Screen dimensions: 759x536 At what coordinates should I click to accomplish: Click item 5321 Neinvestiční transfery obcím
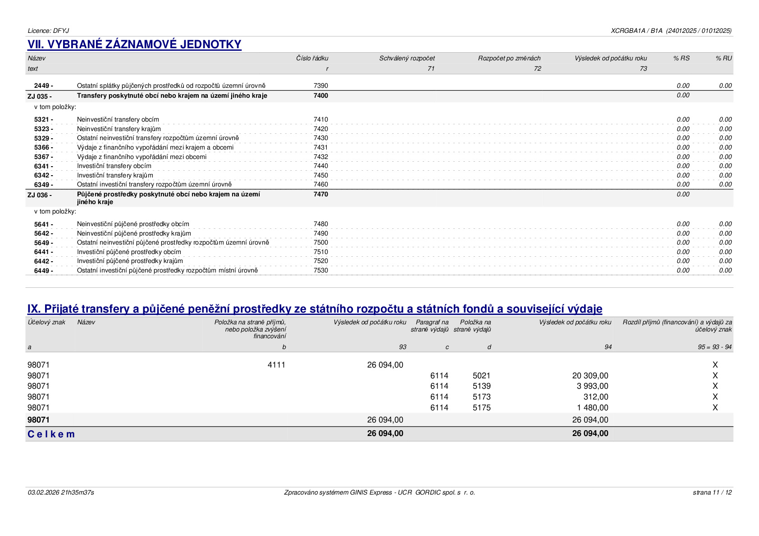point(118,119)
